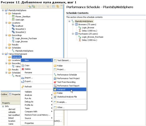
Task: Collapse Browsers (75 users) group in schedule
Action: coord(73,24)
